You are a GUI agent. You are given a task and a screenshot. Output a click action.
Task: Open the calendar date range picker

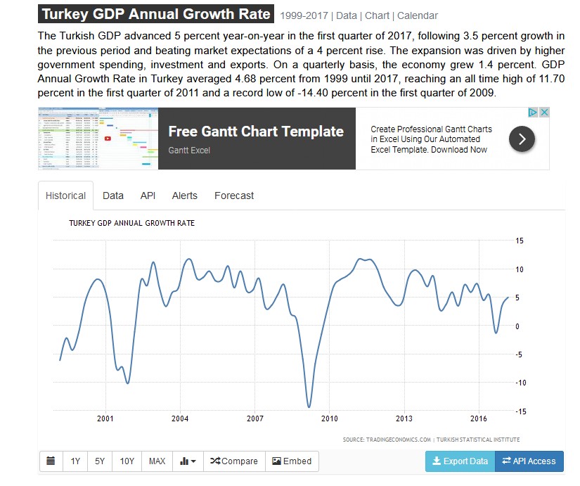pos(51,461)
